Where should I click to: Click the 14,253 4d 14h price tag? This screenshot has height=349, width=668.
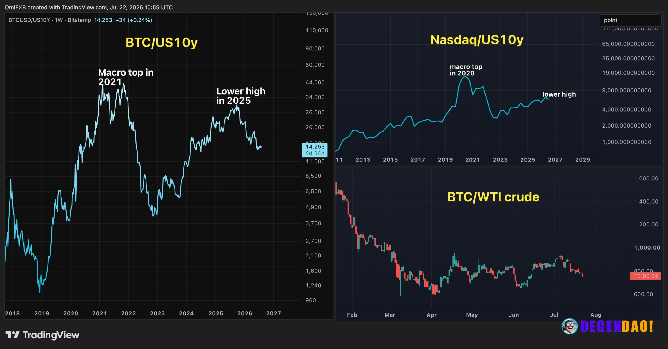point(314,150)
